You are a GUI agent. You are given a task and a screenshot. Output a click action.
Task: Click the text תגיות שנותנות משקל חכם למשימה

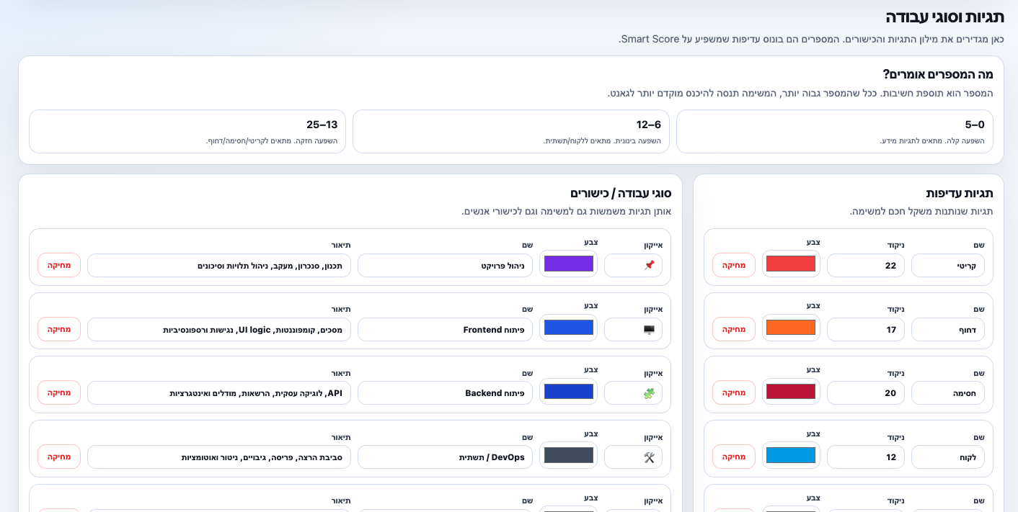[x=921, y=211]
